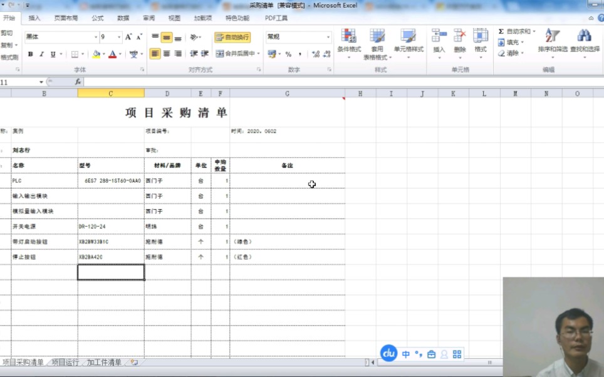Toggle off Wrap Text (自动换行)
The image size is (604, 377).
tap(233, 38)
